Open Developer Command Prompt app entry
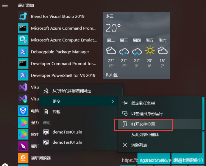Viewport: 206px width, 166px height. coord(58,64)
